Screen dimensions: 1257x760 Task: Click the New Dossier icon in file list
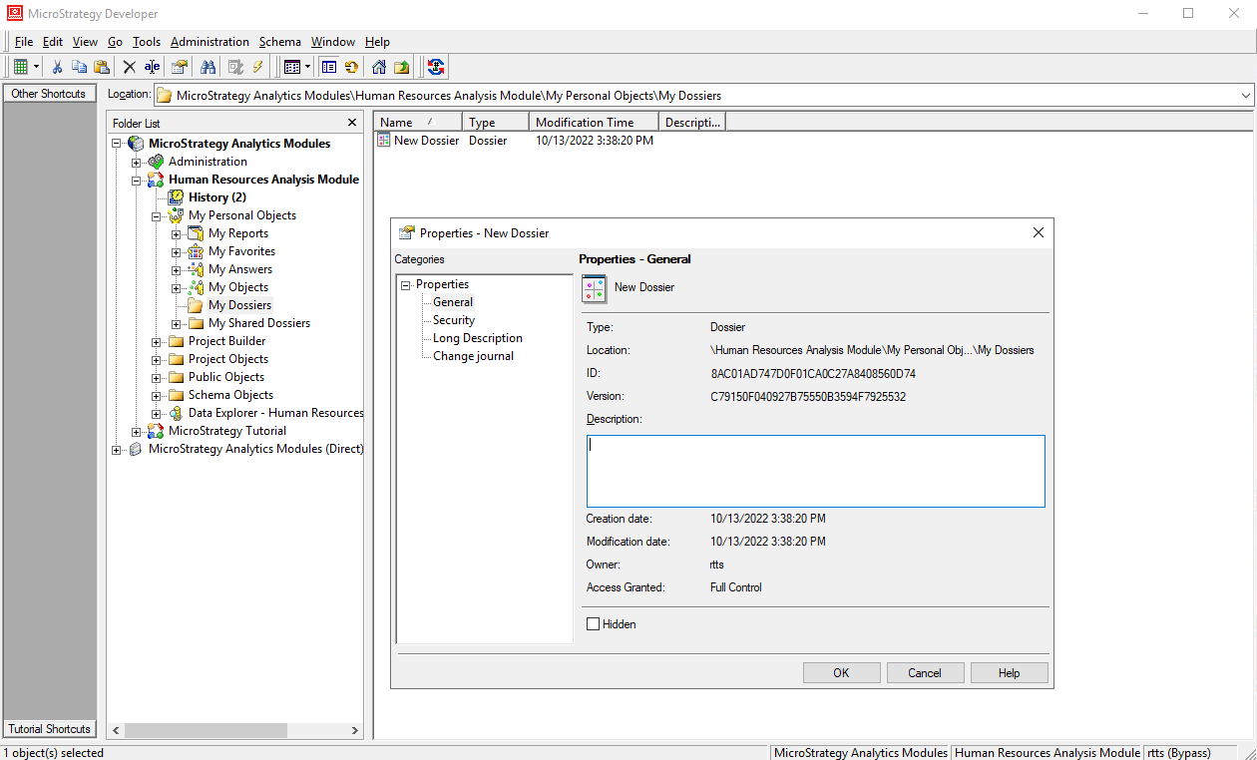383,141
